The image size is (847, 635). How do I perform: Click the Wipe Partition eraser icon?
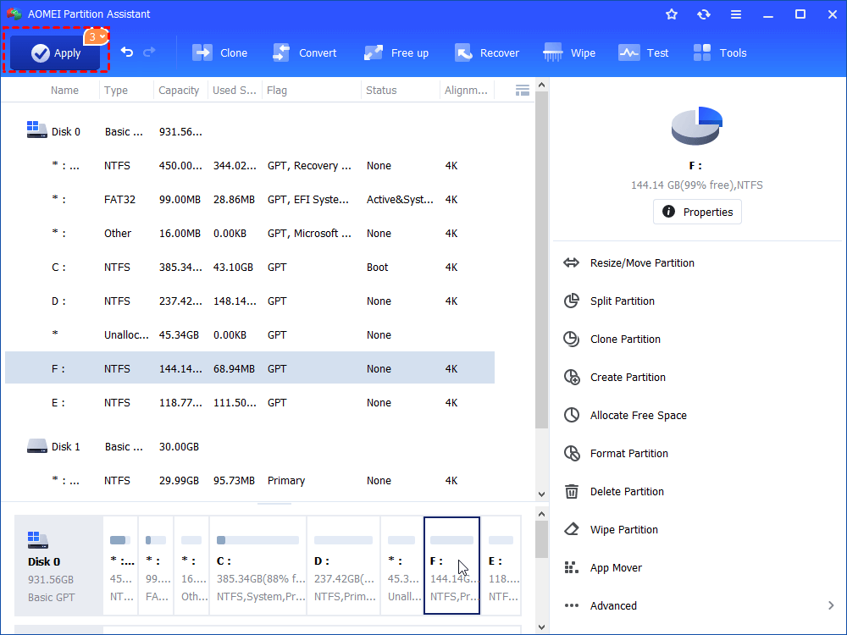572,530
